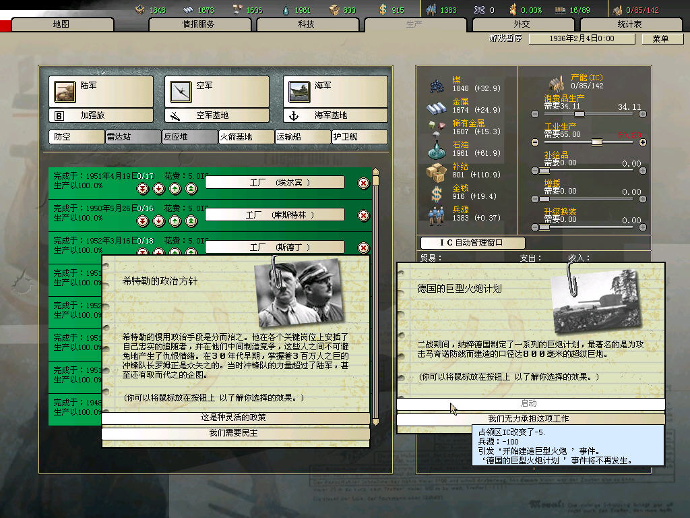
Task: Increase 工业生产 with the plus button
Action: click(642, 142)
